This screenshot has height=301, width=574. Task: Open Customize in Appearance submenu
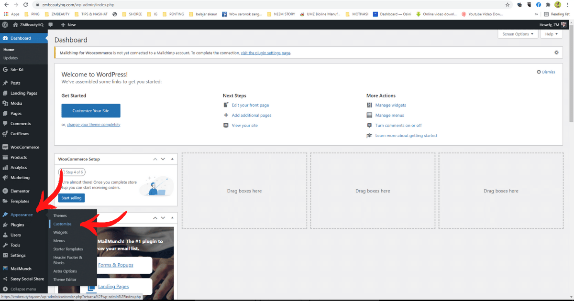(x=62, y=224)
